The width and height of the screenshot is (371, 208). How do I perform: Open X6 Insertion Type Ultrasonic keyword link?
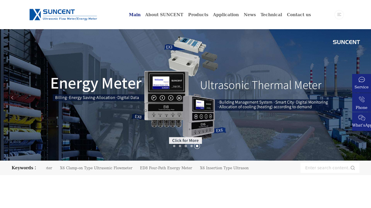pos(224,168)
